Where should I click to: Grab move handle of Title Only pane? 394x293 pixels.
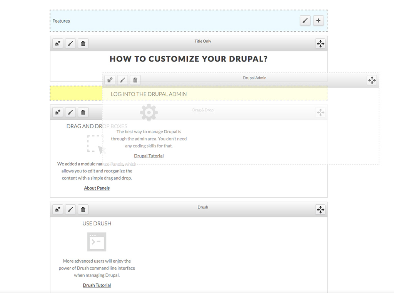tap(321, 44)
